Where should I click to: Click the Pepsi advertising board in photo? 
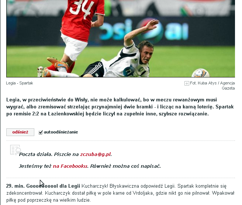coord(144,30)
